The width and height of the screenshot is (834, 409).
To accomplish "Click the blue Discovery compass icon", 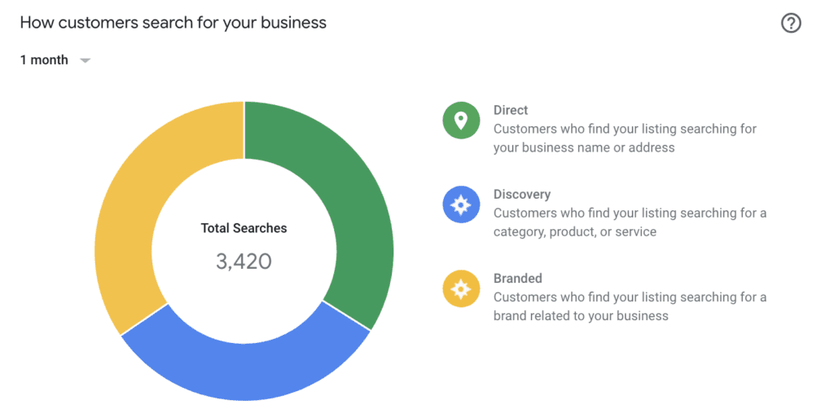I will tap(461, 204).
